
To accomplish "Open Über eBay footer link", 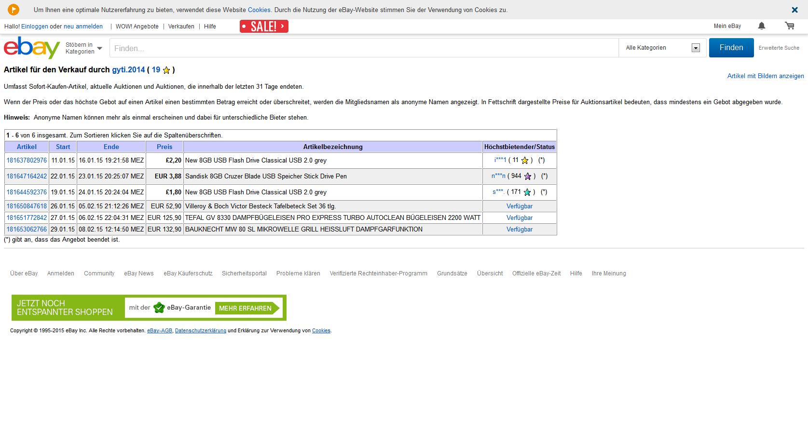I will coord(24,273).
